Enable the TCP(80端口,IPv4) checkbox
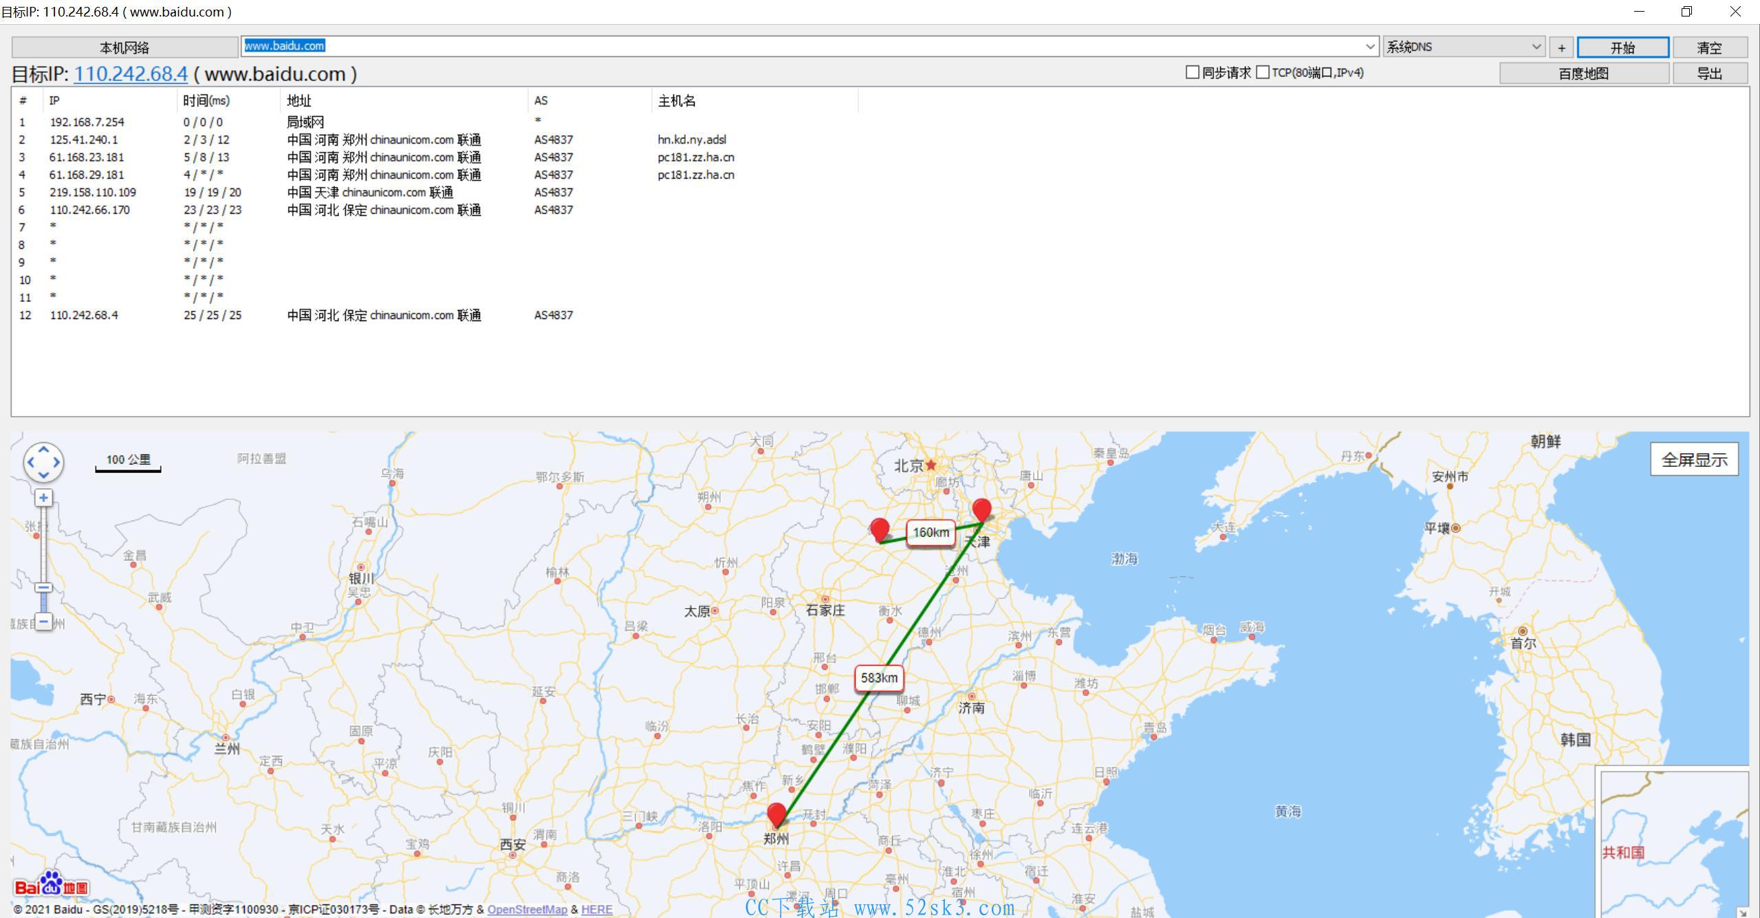The image size is (1760, 918). click(x=1263, y=72)
